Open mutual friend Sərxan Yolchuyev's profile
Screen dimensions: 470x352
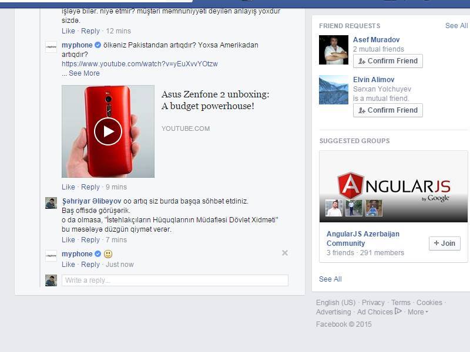click(x=382, y=89)
